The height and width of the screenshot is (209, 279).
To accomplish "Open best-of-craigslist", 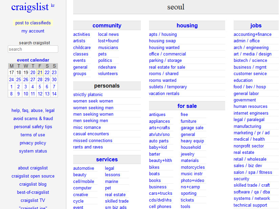I will click(x=33, y=192).
